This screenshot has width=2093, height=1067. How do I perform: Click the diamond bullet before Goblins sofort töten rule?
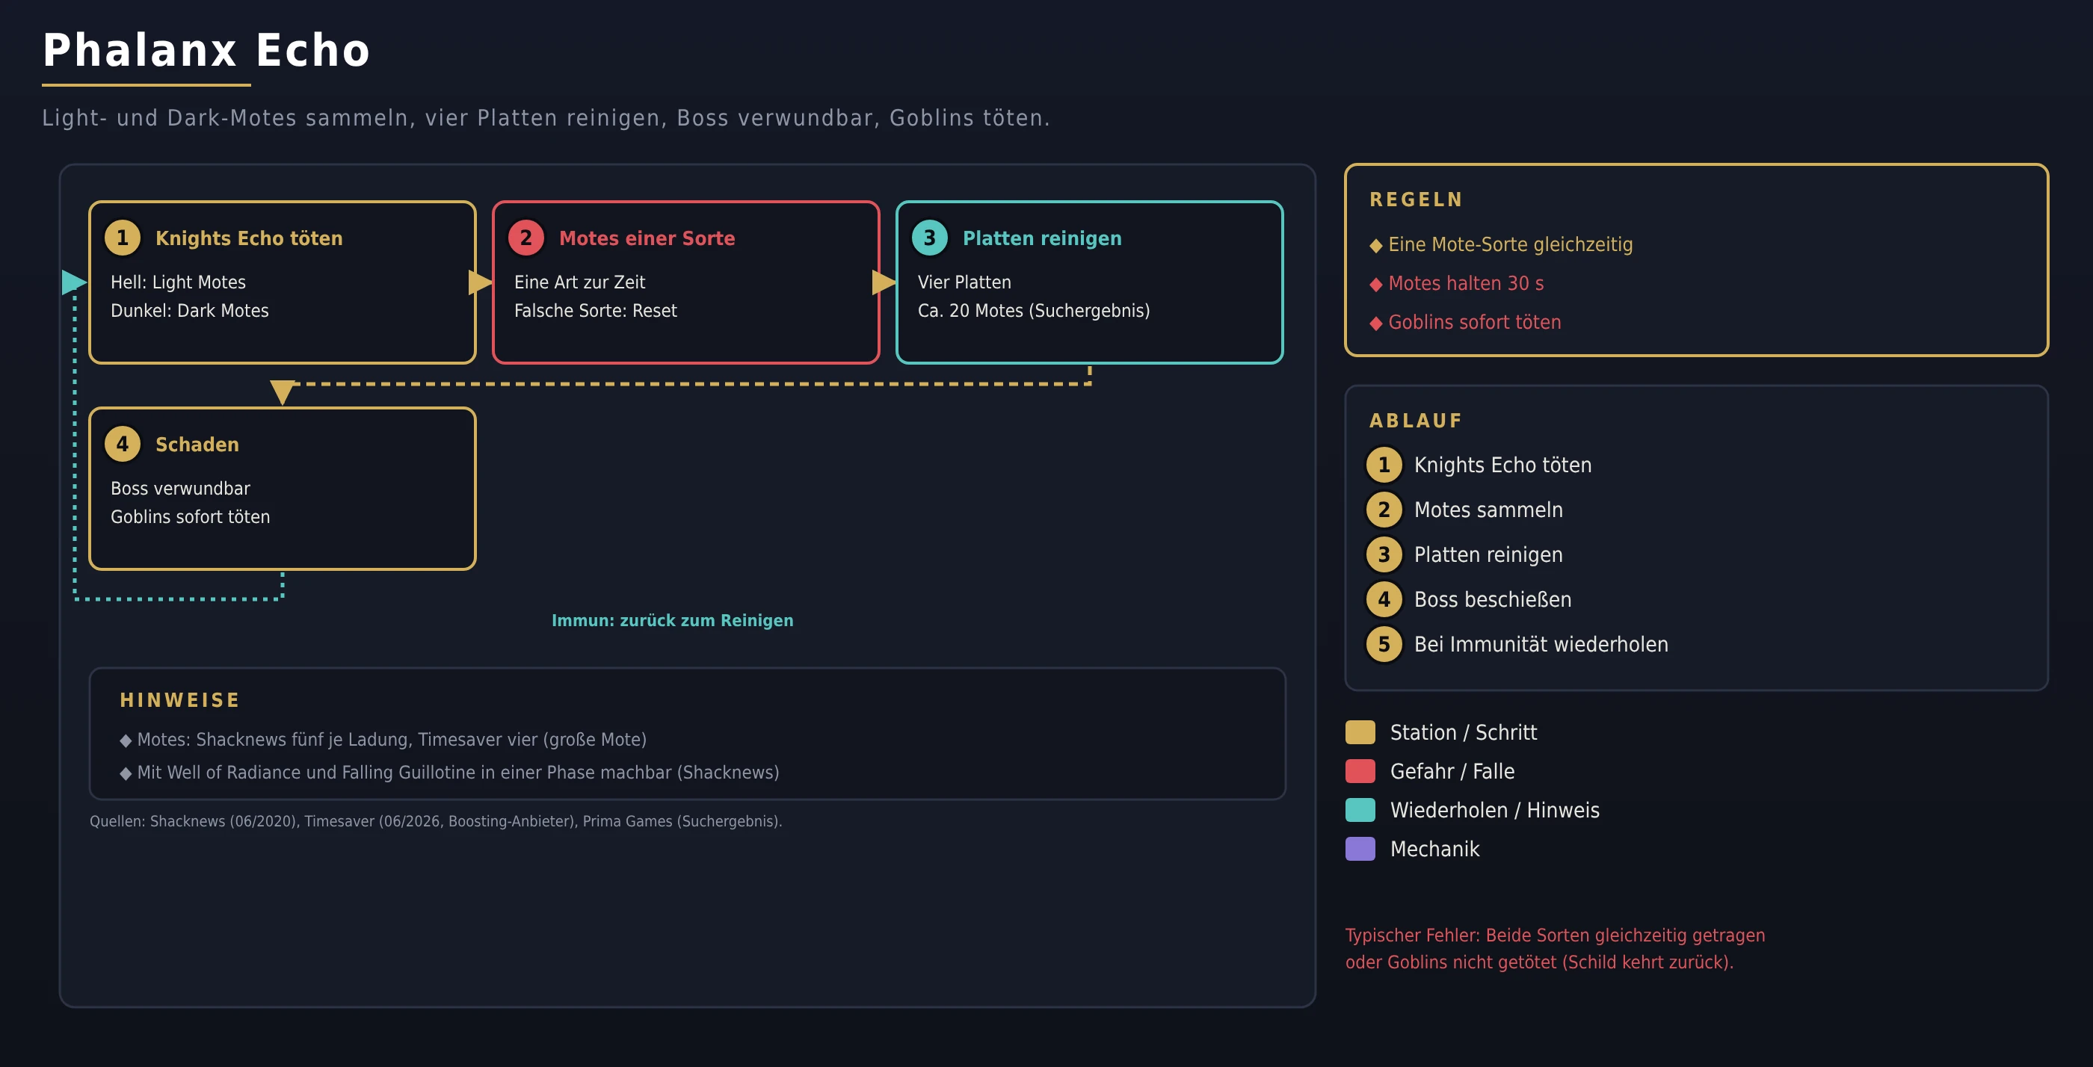click(1375, 324)
